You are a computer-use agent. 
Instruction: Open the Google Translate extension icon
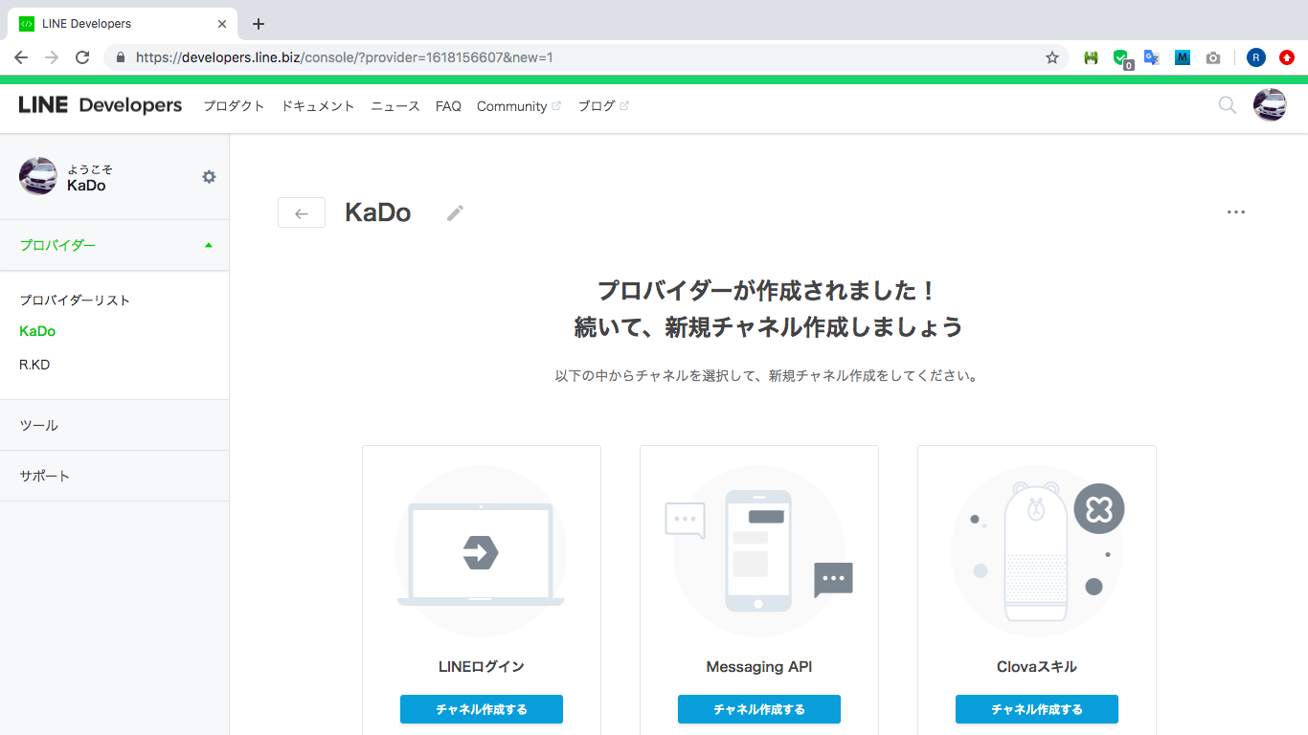pyautogui.click(x=1152, y=57)
